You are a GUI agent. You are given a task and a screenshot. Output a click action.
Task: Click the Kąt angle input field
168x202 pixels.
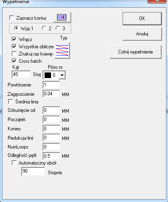(x=21, y=74)
